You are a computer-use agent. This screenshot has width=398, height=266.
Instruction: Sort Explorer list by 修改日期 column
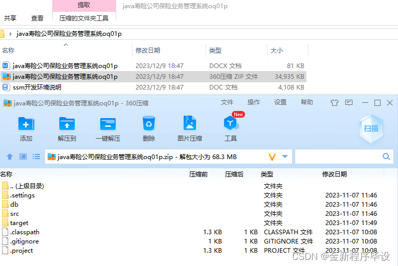(148, 51)
